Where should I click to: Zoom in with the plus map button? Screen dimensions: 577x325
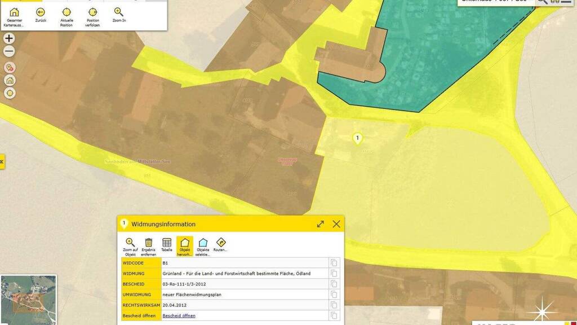click(9, 39)
